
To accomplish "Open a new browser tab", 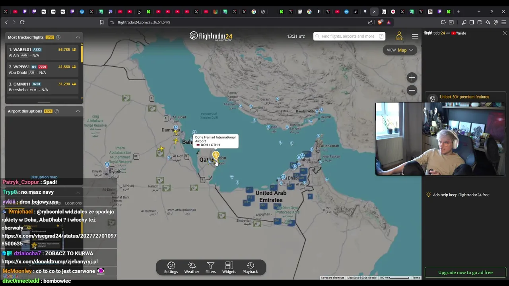I will [458, 12].
